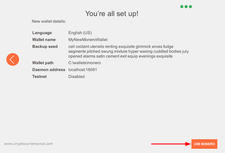Click the Daemon address label

(x=49, y=70)
